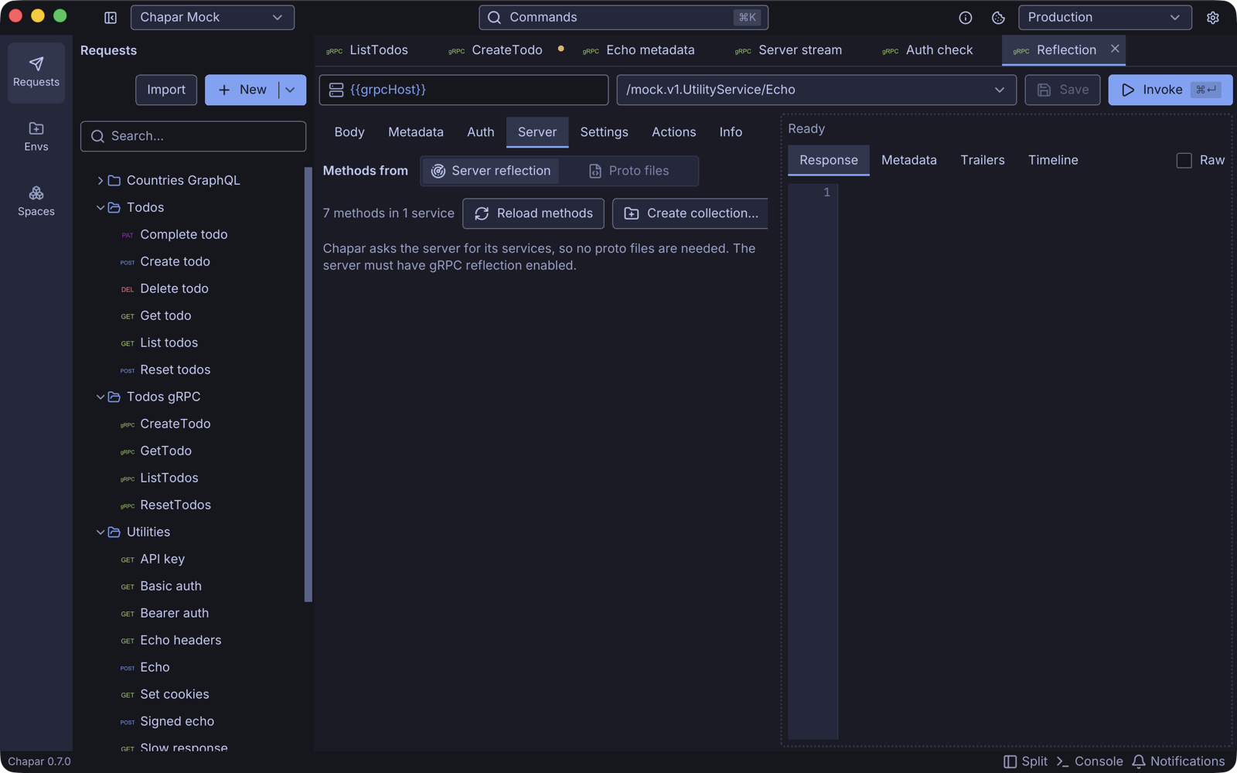Open the request Metadata tab
The width and height of the screenshot is (1237, 773).
point(416,132)
